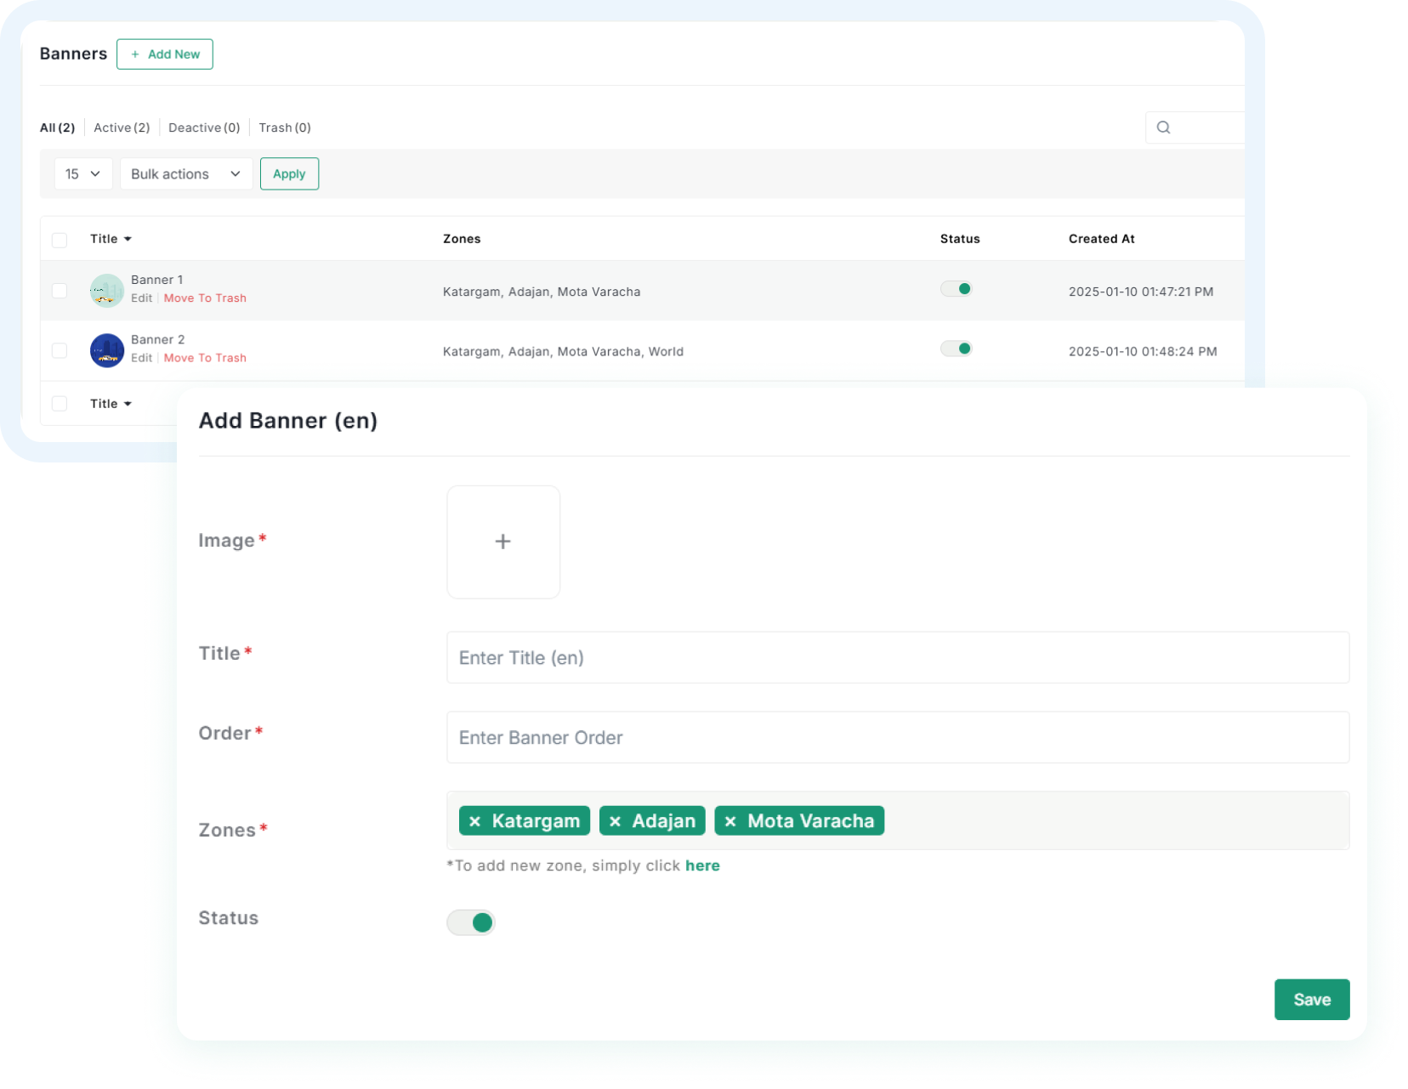Click the Banner 2 thumbnail image
This screenshot has height=1089, width=1408.
pyautogui.click(x=107, y=350)
